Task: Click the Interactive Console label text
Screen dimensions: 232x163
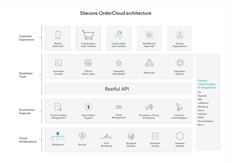Action: coord(58,73)
